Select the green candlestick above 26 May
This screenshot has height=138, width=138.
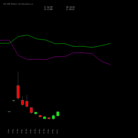pos(44,118)
